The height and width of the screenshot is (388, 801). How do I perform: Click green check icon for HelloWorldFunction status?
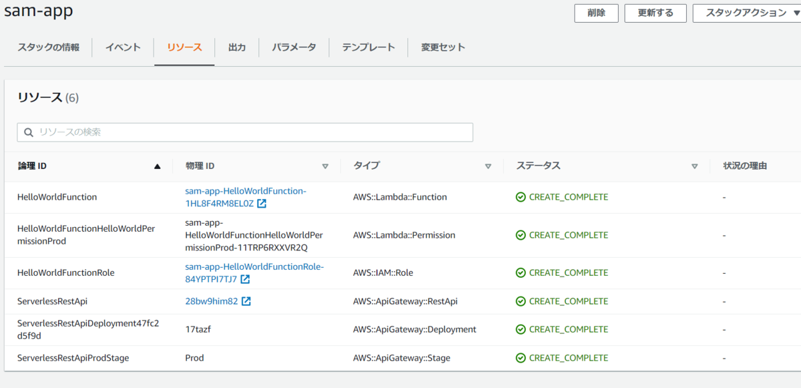[521, 197]
